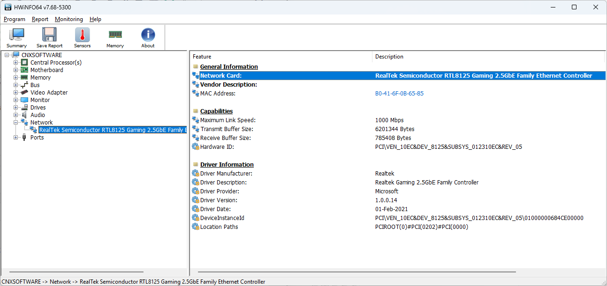Image resolution: width=607 pixels, height=286 pixels.
Task: Click the RealTek adapter icon in tree
Action: click(33, 130)
